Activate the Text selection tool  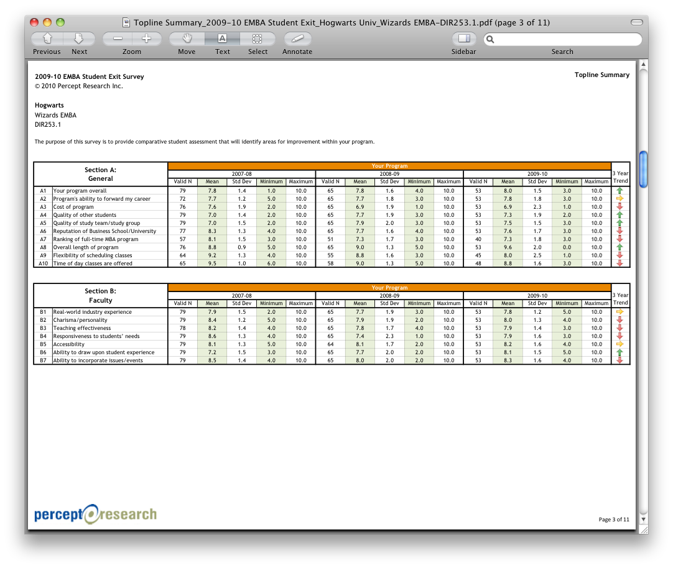click(x=222, y=39)
